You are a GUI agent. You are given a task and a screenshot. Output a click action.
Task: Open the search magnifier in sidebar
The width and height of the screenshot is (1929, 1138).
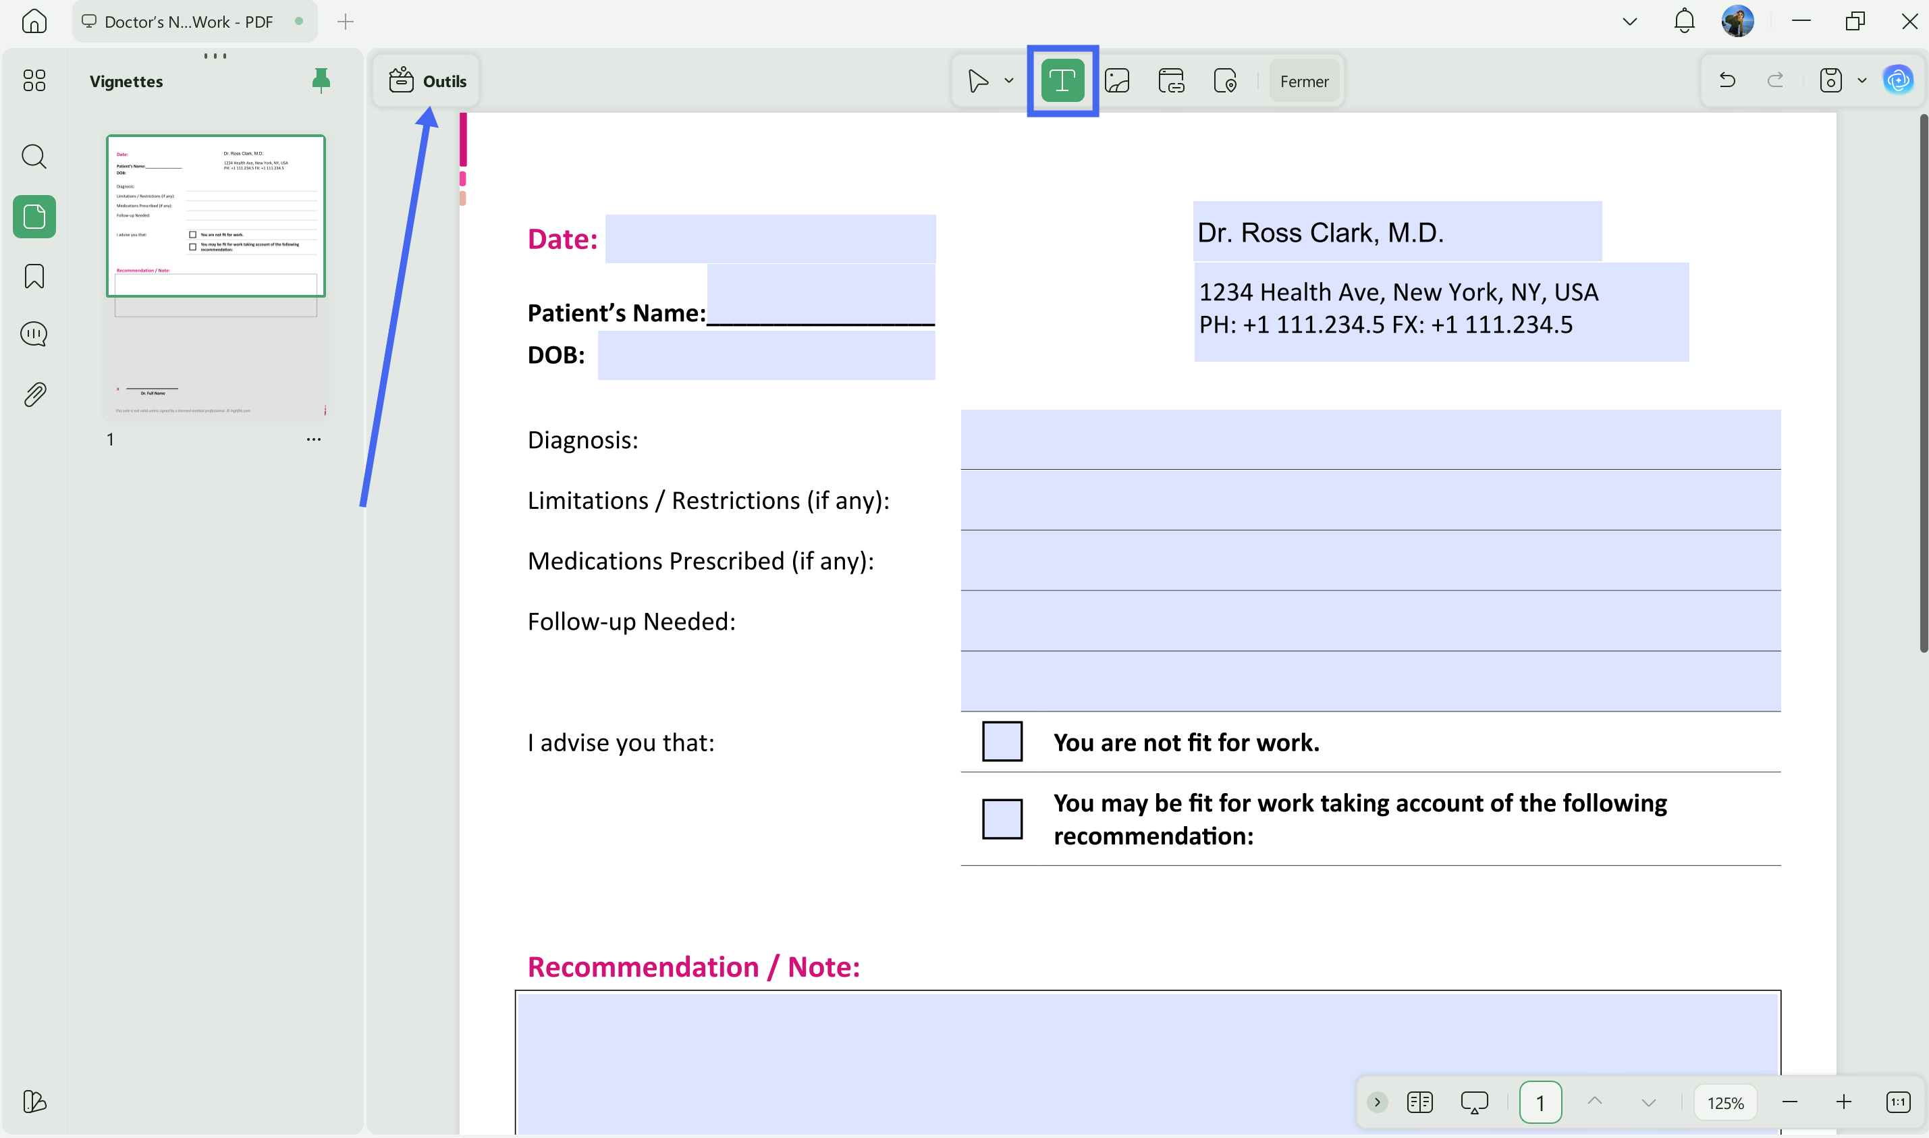pyautogui.click(x=34, y=157)
